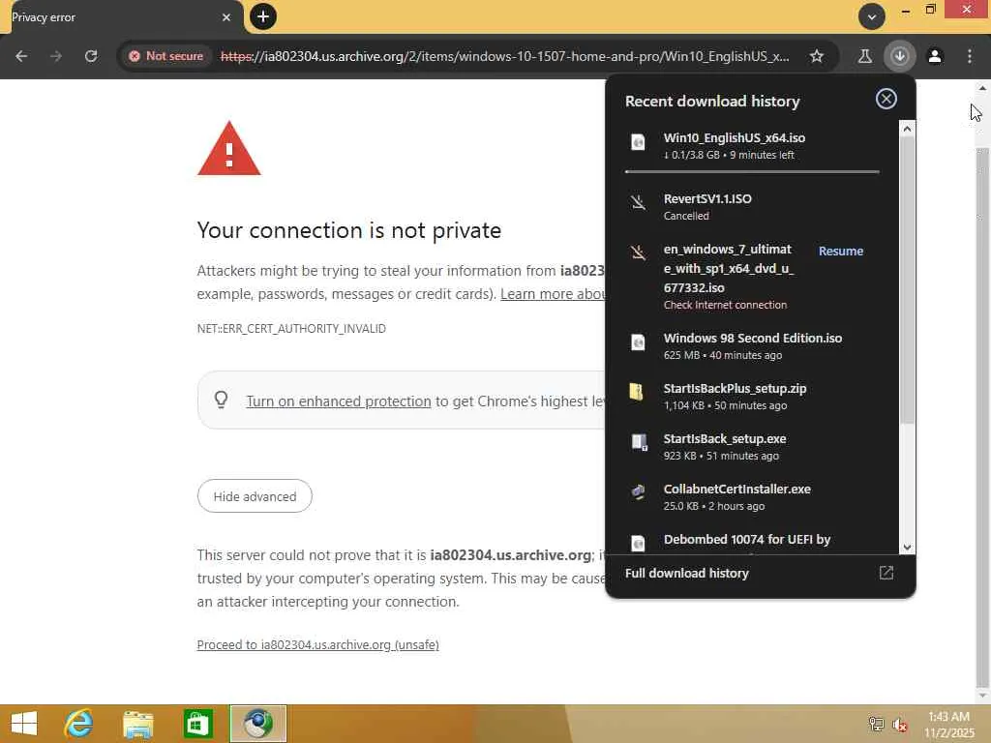This screenshot has width=991, height=743.
Task: Click the muted volume tray icon
Action: tap(900, 725)
